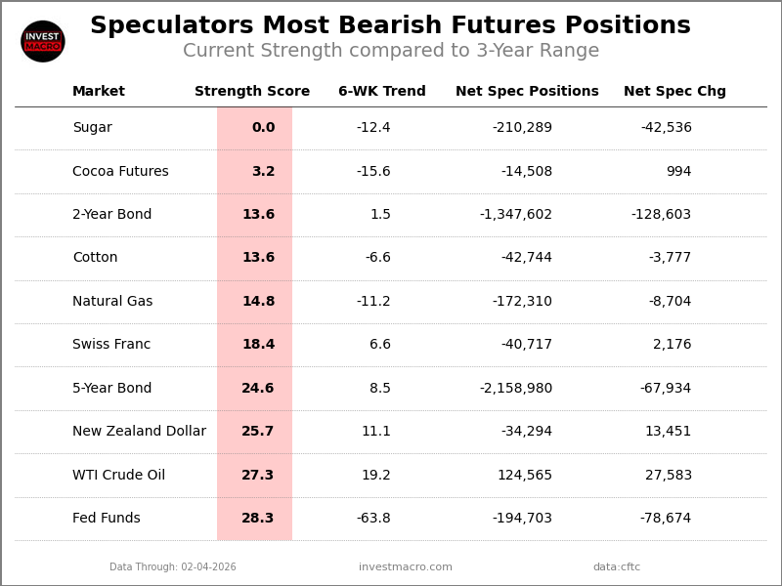The image size is (782, 586).
Task: Click the Cocoa Futures market name
Action: coord(120,172)
